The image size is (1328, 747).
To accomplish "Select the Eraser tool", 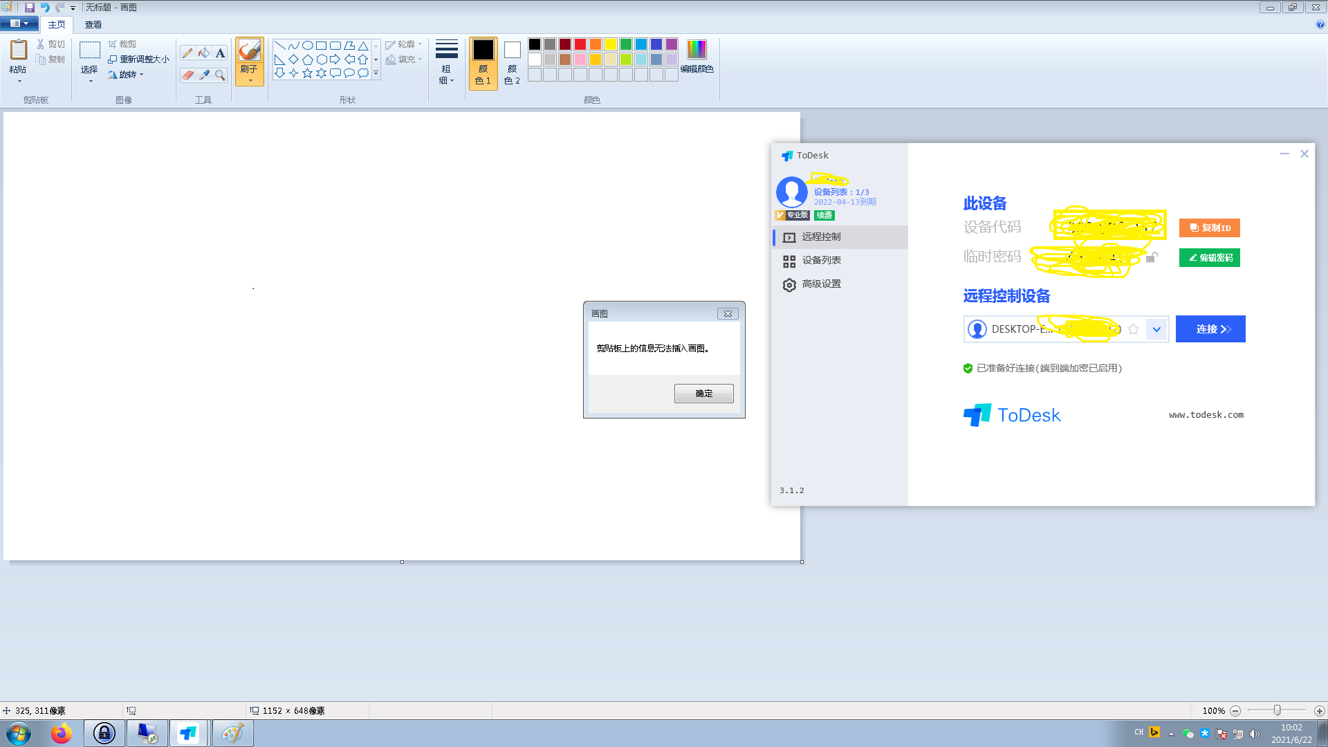I will pos(187,75).
